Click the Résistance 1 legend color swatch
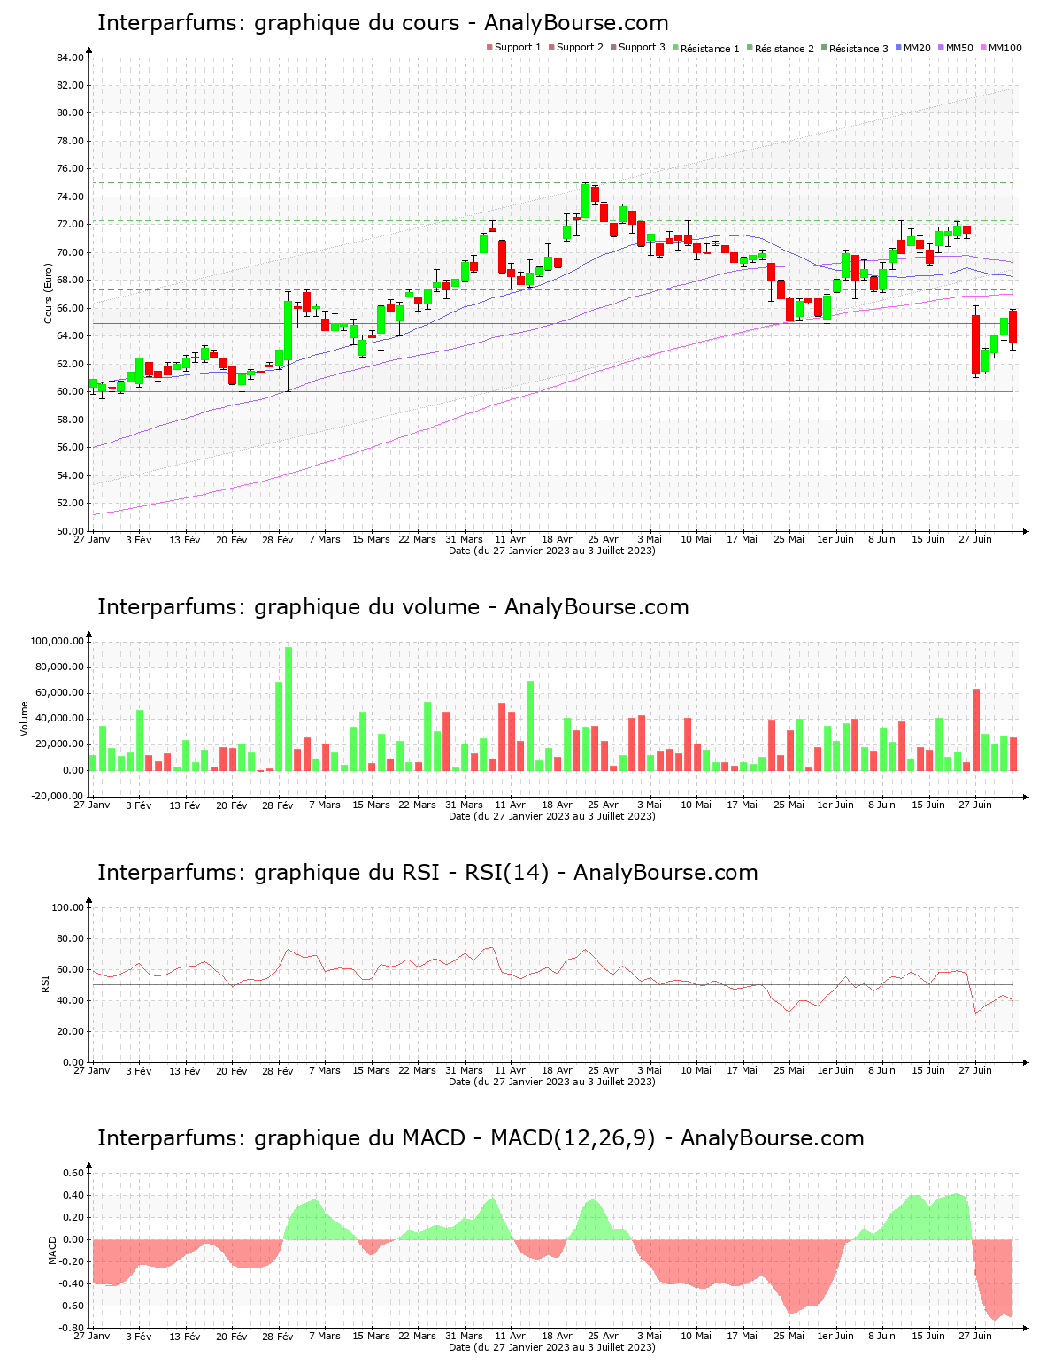This screenshot has width=1062, height=1372. 675,48
